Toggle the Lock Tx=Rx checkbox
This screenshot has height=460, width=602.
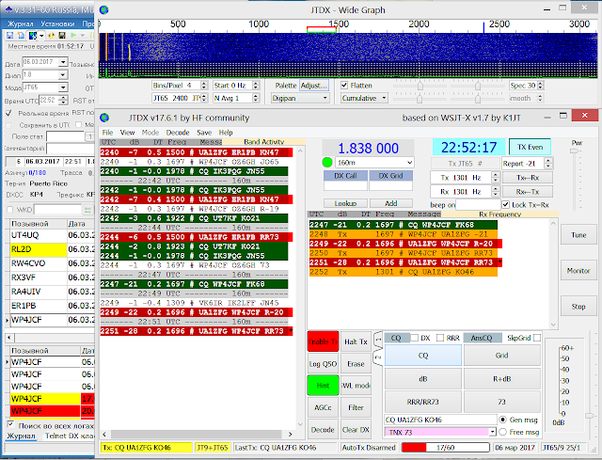[x=506, y=205]
